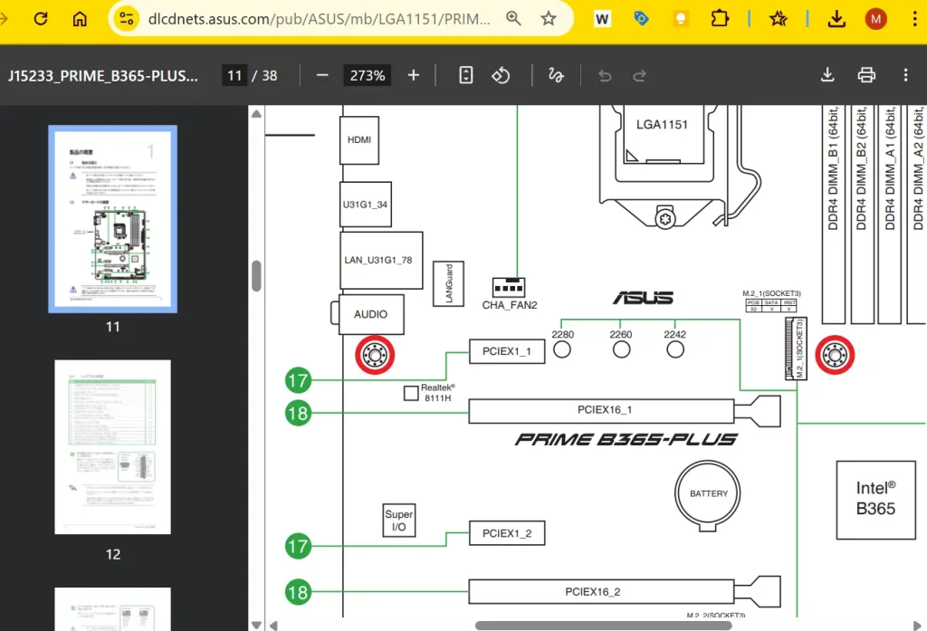The width and height of the screenshot is (927, 631).
Task: Activate the draw annotation tool
Action: [556, 75]
